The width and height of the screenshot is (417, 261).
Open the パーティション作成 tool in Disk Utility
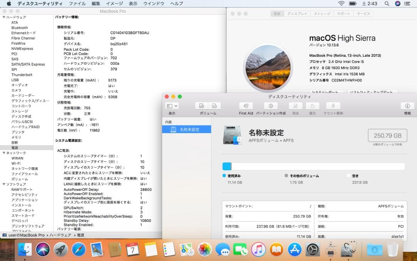pos(270,106)
